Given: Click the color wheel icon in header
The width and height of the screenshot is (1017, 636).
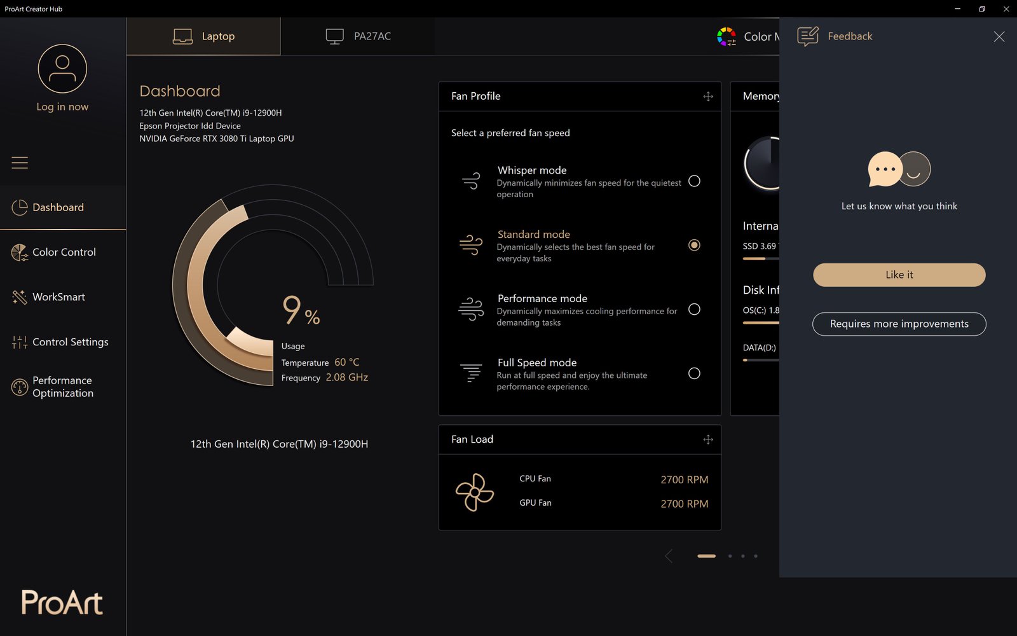Looking at the screenshot, I should click(x=726, y=37).
